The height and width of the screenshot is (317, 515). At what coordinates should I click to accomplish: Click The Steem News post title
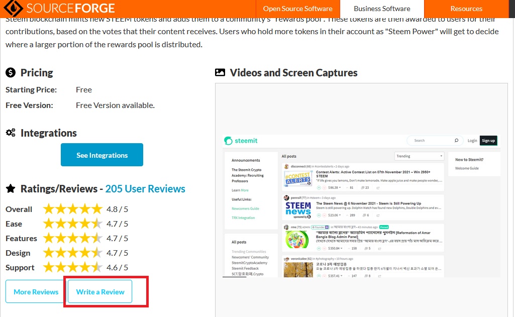[x=368, y=203]
